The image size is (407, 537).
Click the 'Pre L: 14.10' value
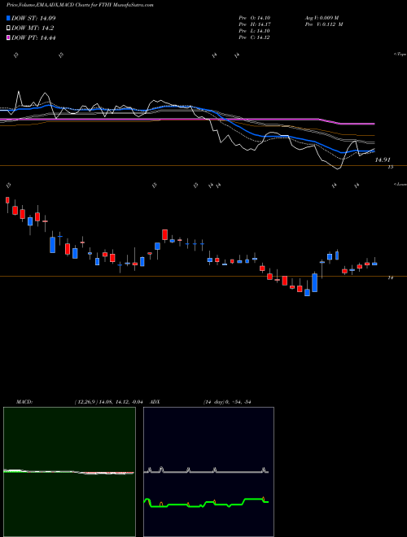[x=255, y=31]
